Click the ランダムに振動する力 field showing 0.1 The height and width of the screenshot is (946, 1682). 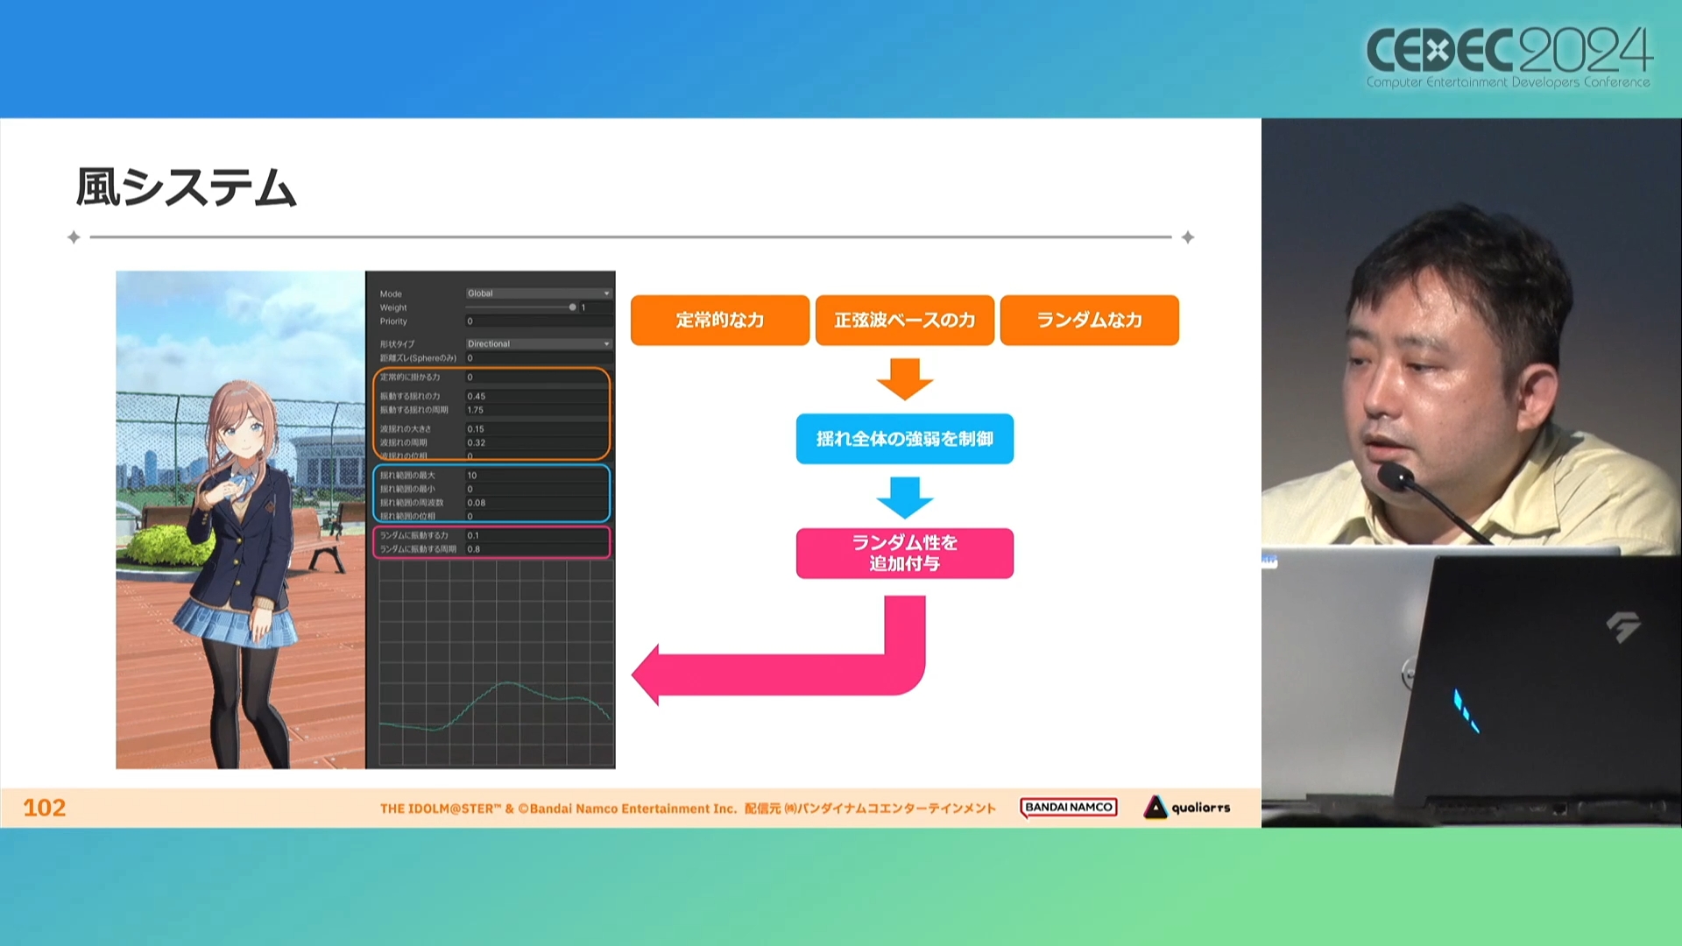point(537,535)
